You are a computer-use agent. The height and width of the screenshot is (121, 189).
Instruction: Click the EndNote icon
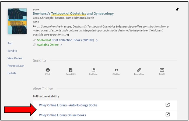click(x=93, y=70)
